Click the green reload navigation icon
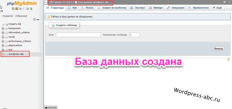232x109 pixels. 31,9
